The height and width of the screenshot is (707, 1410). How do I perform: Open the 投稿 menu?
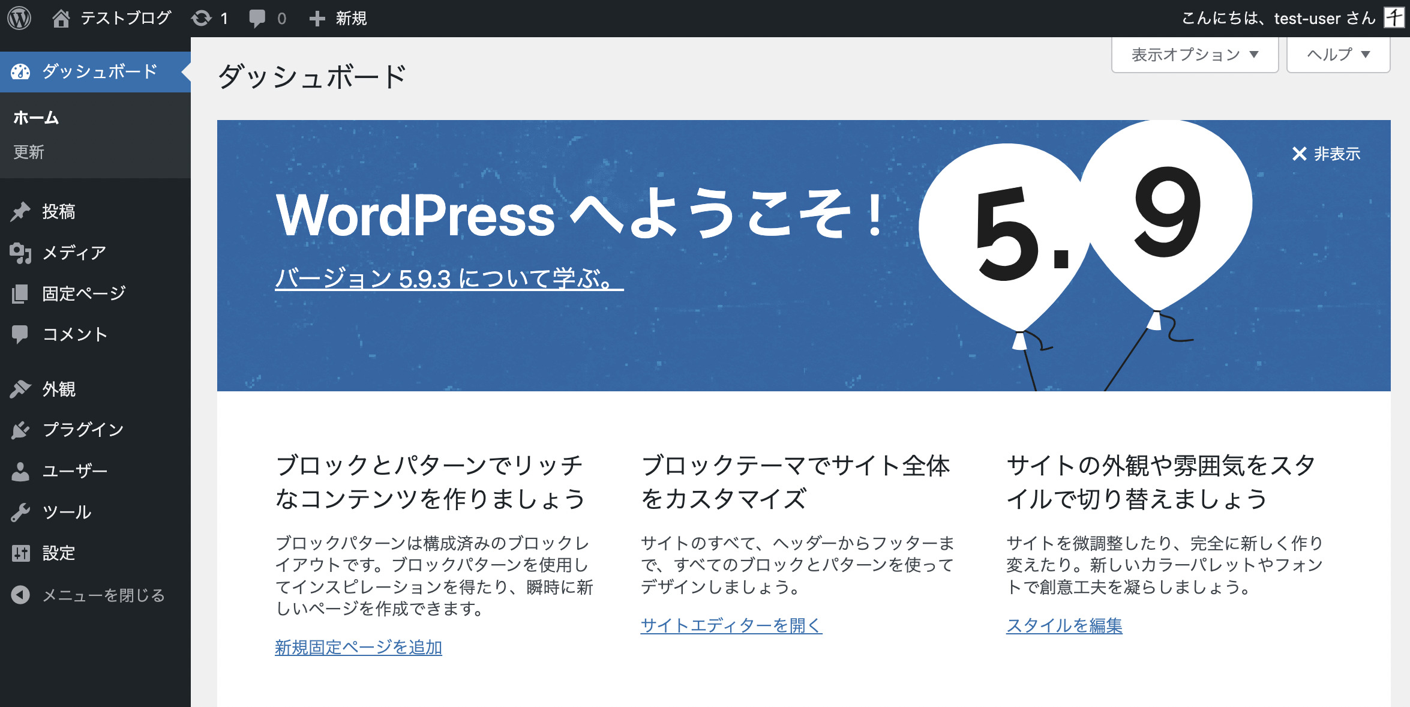point(95,212)
